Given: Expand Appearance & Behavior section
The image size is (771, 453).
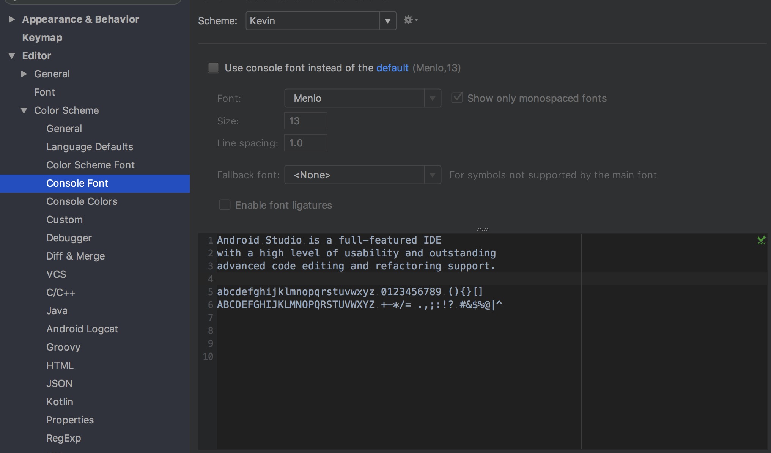Looking at the screenshot, I should 12,19.
